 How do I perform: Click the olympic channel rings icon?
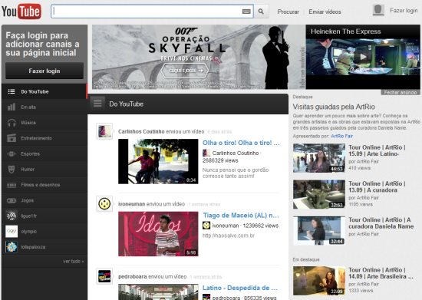[12, 232]
